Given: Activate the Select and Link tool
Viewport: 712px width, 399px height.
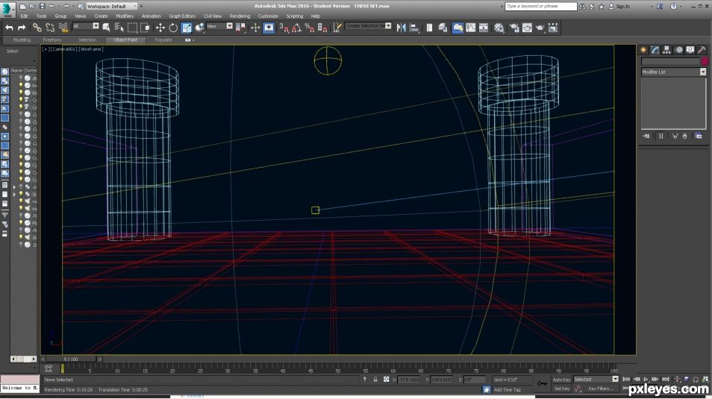Looking at the screenshot, I should tap(37, 28).
